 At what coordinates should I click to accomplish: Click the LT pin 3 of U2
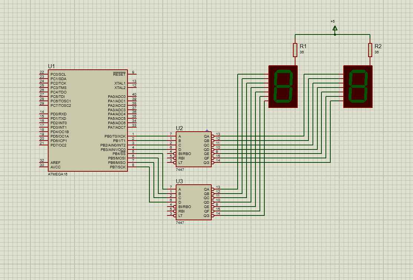pyautogui.click(x=172, y=162)
